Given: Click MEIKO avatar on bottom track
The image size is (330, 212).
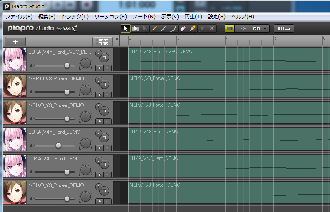Looking at the screenshot, I should pos(15,192).
